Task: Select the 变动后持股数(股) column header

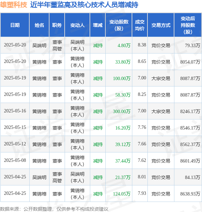Action: [188, 25]
